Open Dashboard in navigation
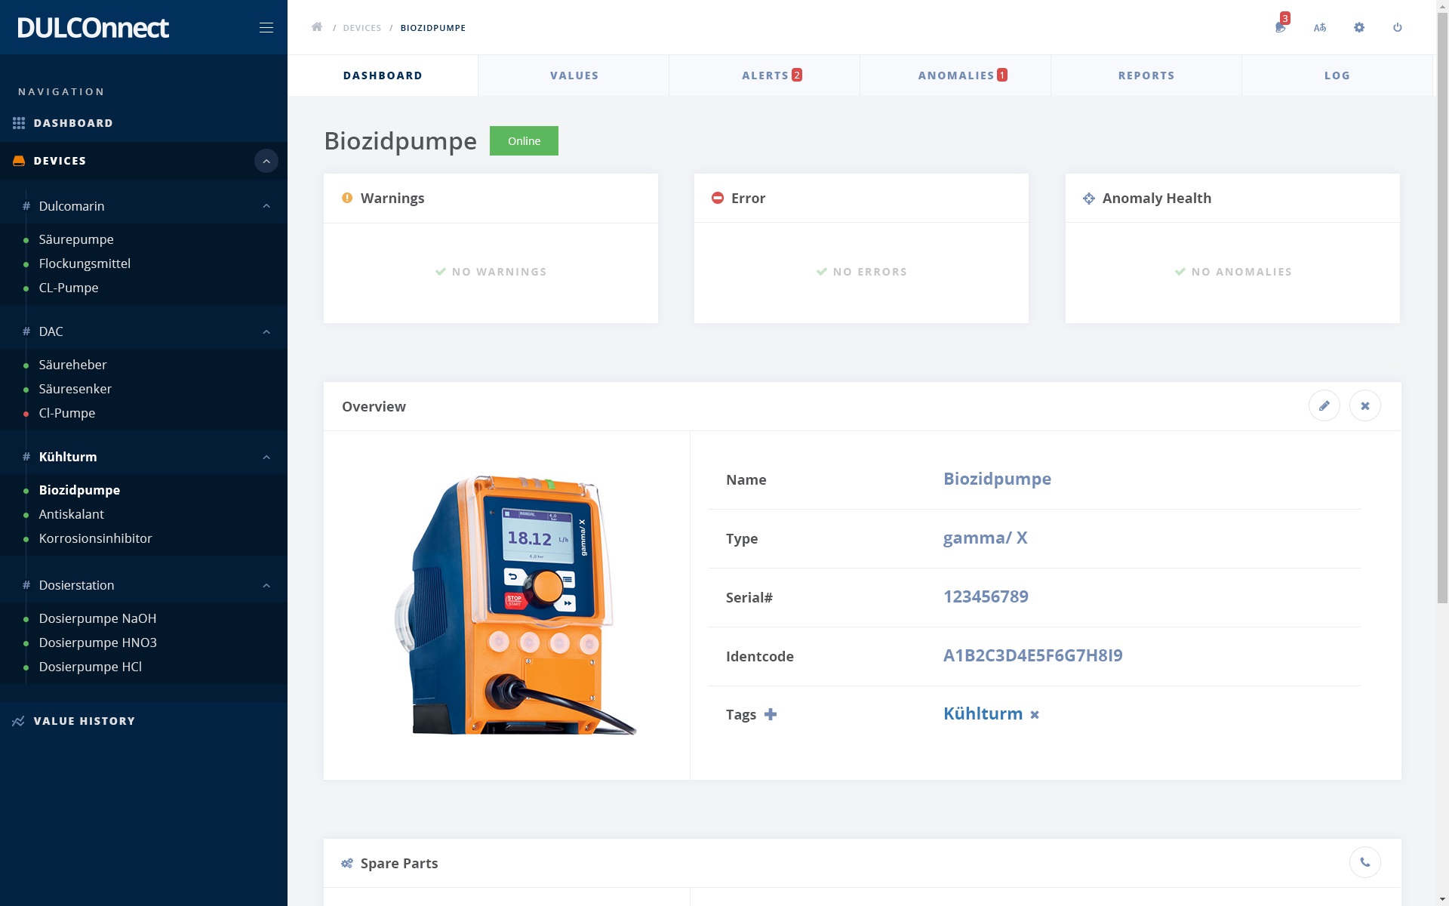1449x906 pixels. [73, 122]
